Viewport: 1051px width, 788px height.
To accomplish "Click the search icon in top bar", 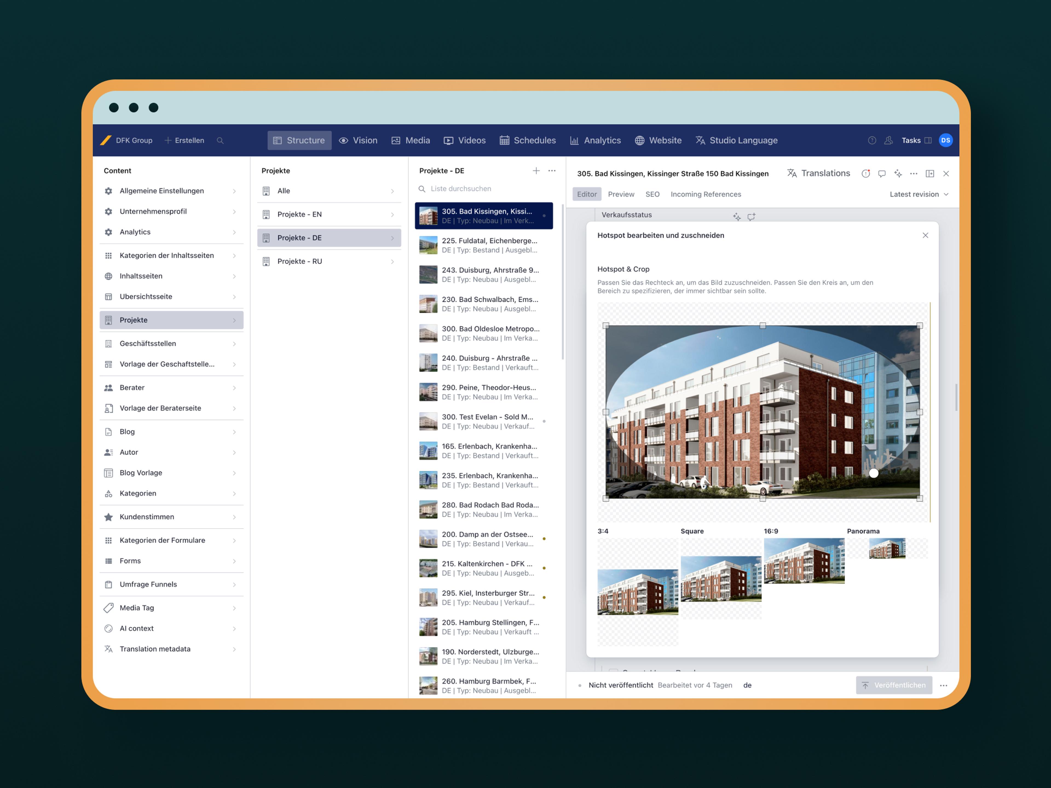I will [x=220, y=141].
